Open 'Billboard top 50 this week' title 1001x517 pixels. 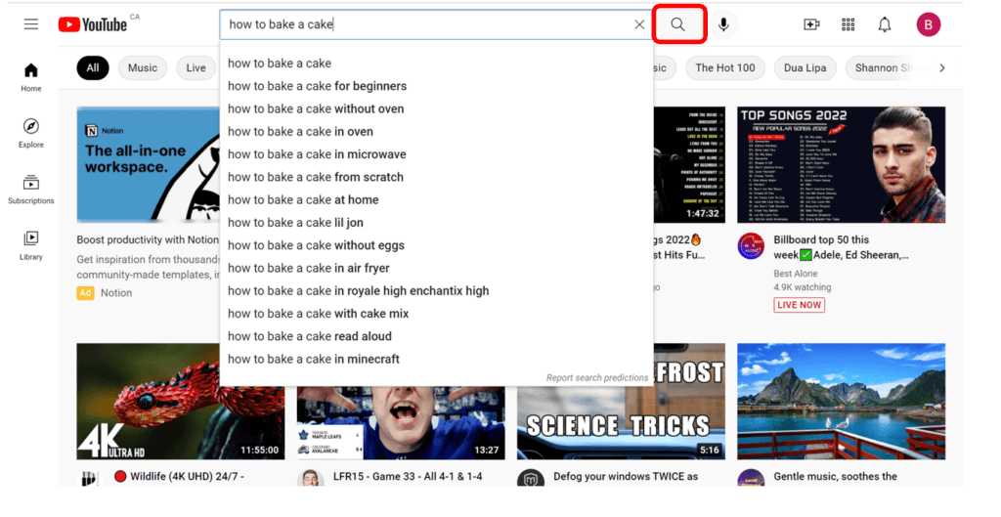[841, 247]
